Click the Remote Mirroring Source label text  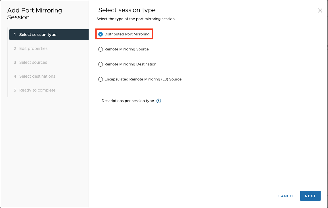click(x=127, y=49)
